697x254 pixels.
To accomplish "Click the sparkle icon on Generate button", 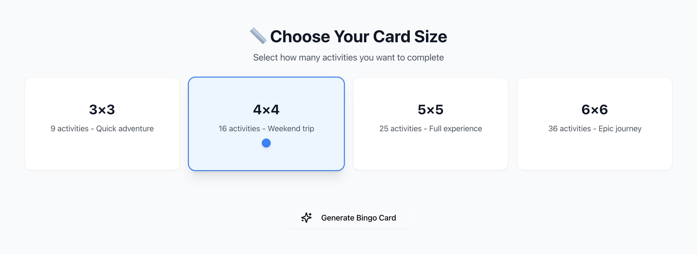I will pos(306,218).
